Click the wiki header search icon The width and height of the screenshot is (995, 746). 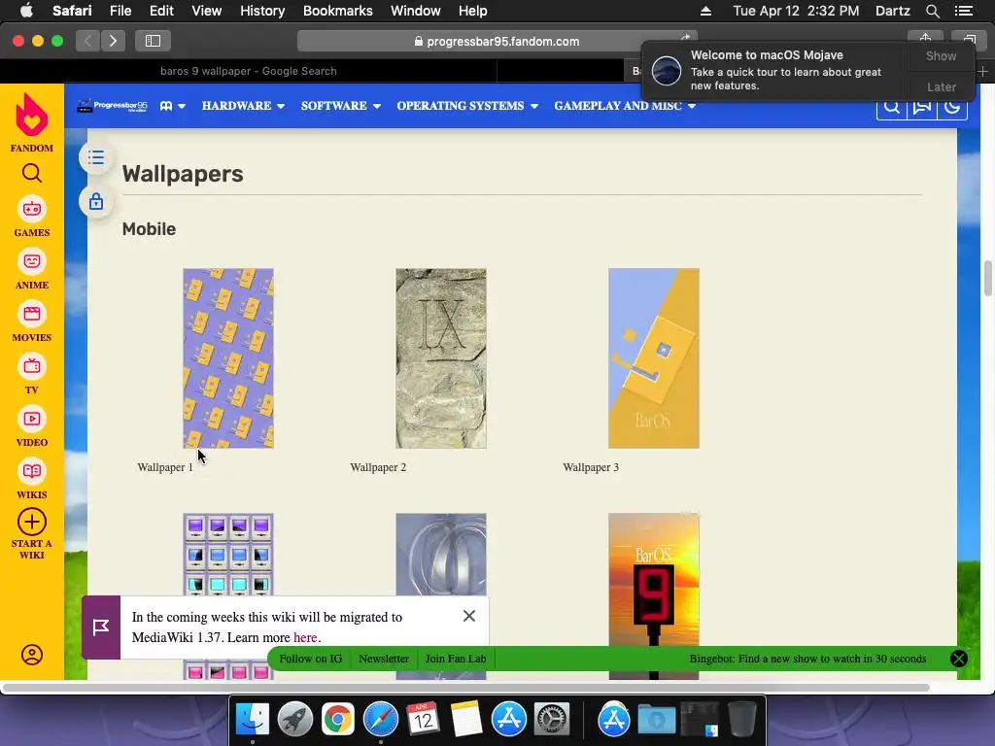click(x=892, y=107)
